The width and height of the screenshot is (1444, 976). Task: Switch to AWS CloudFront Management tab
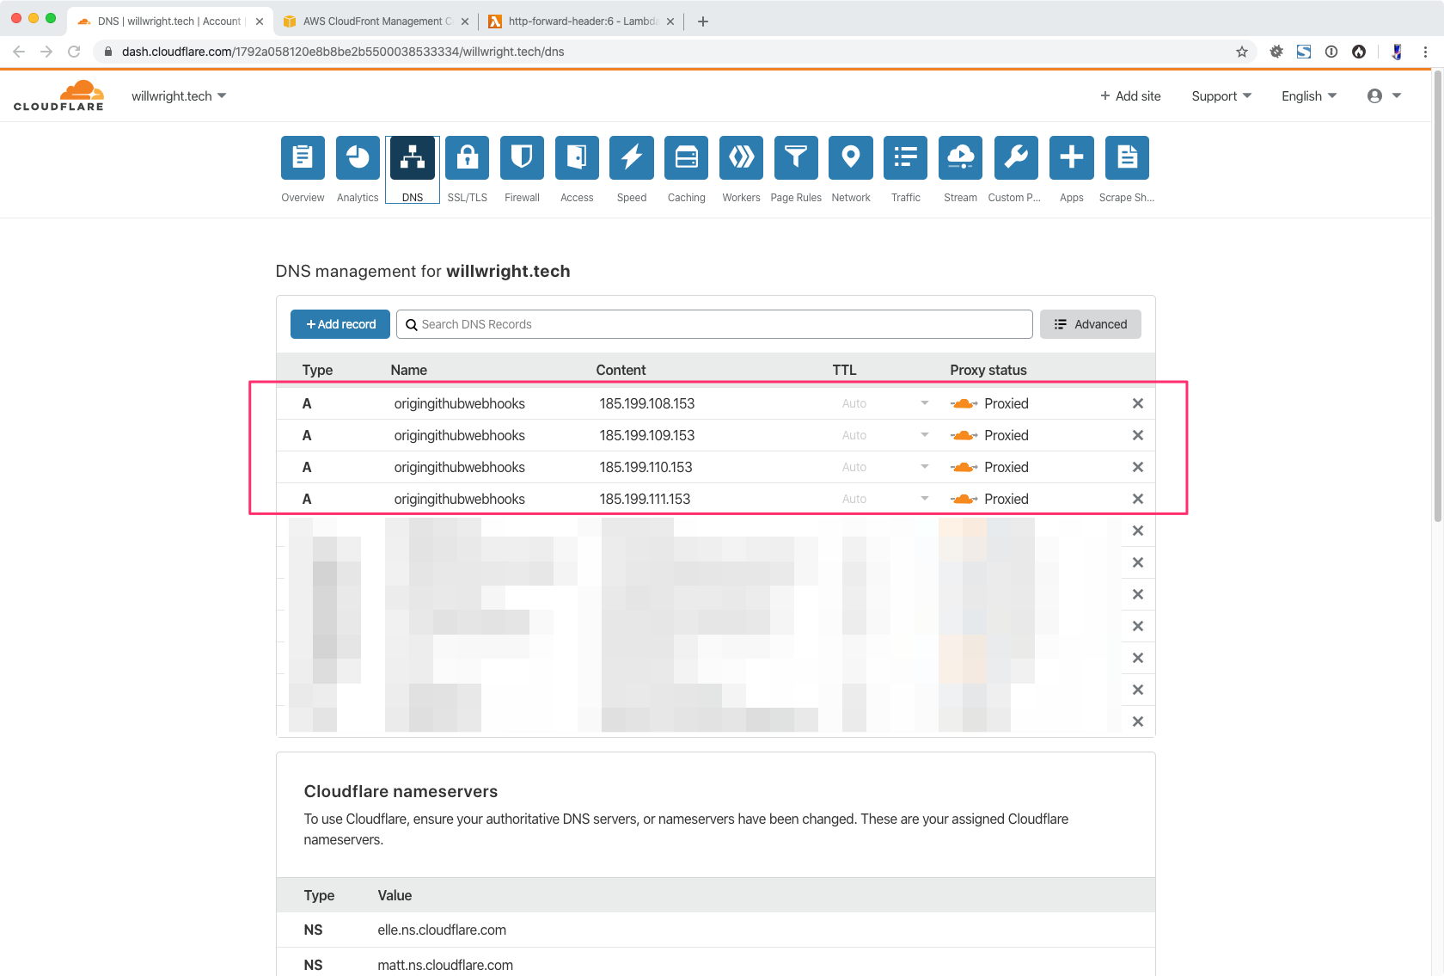tap(377, 21)
